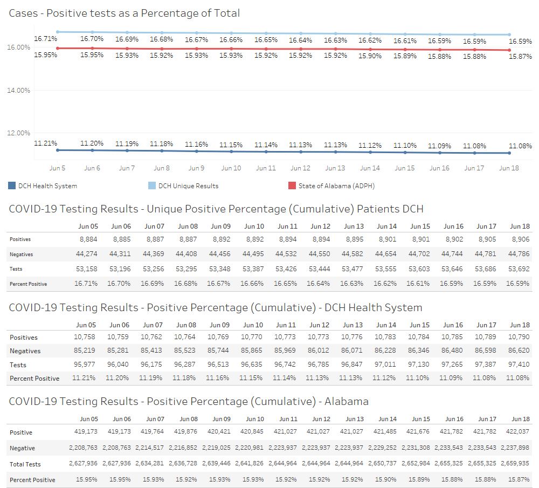Select the DCH Health System legend label

coord(47,186)
